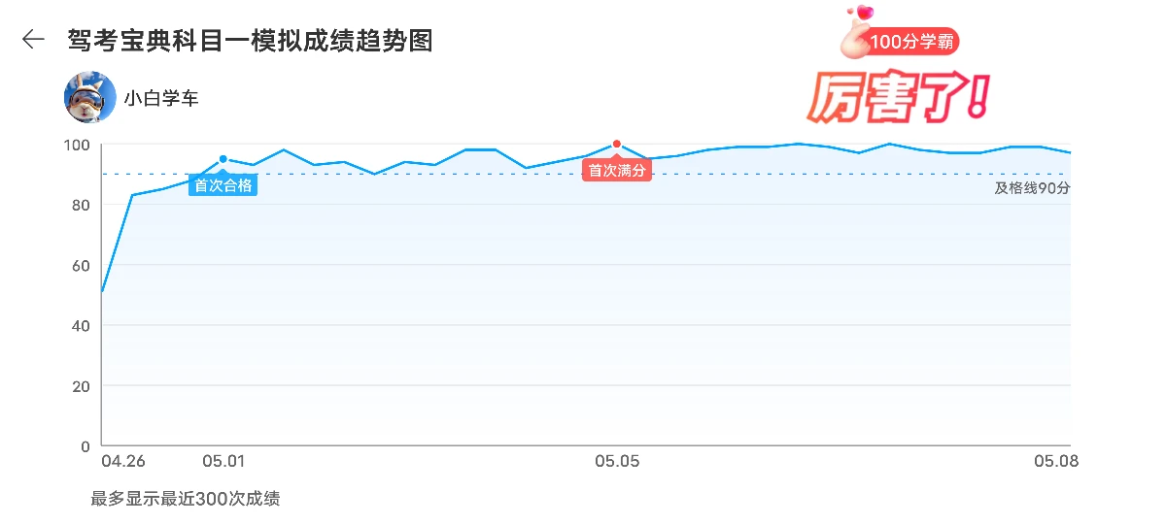The height and width of the screenshot is (524, 1166).
Task: Tap the 100 value on y-axis
Action: click(77, 146)
